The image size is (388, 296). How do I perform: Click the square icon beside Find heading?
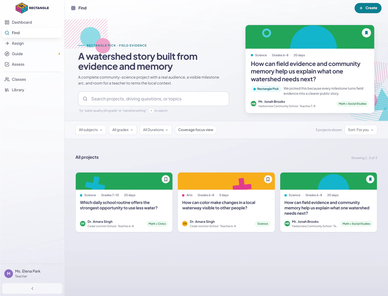pos(73,8)
